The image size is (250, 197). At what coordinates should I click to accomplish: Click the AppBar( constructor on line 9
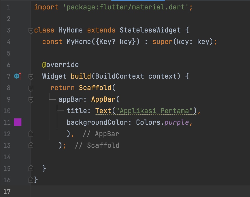pyautogui.click(x=105, y=99)
